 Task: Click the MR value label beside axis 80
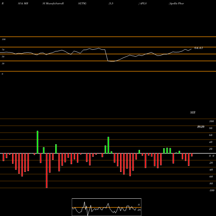(x=201, y=127)
